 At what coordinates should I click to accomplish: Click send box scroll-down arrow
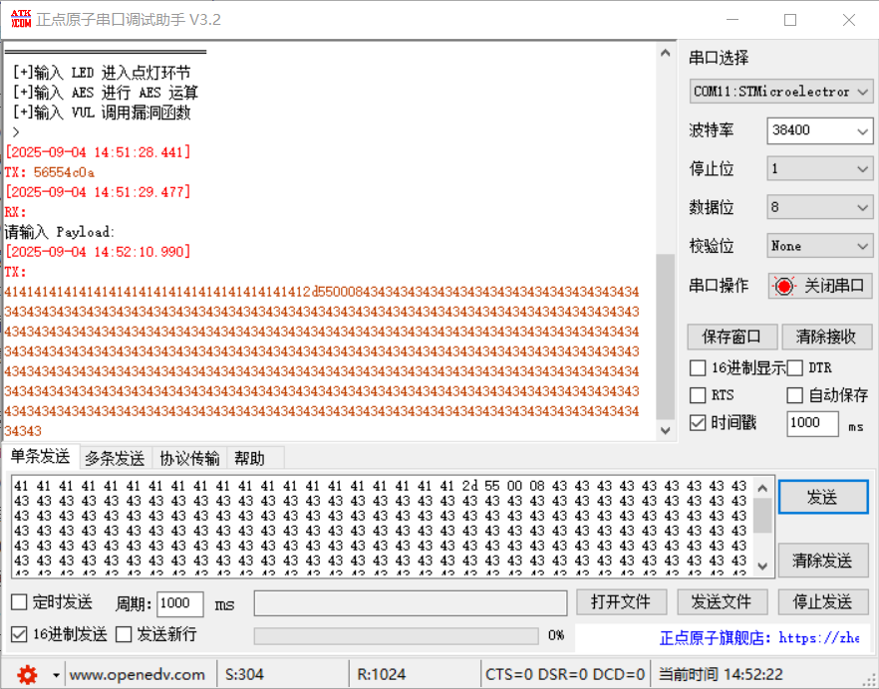(762, 566)
